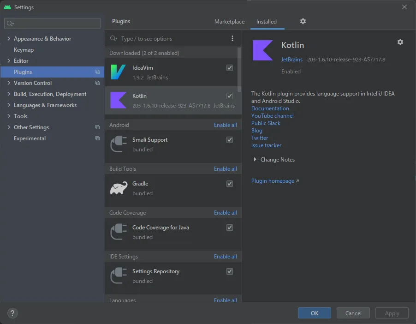Focus the plugin search field

tap(173, 39)
